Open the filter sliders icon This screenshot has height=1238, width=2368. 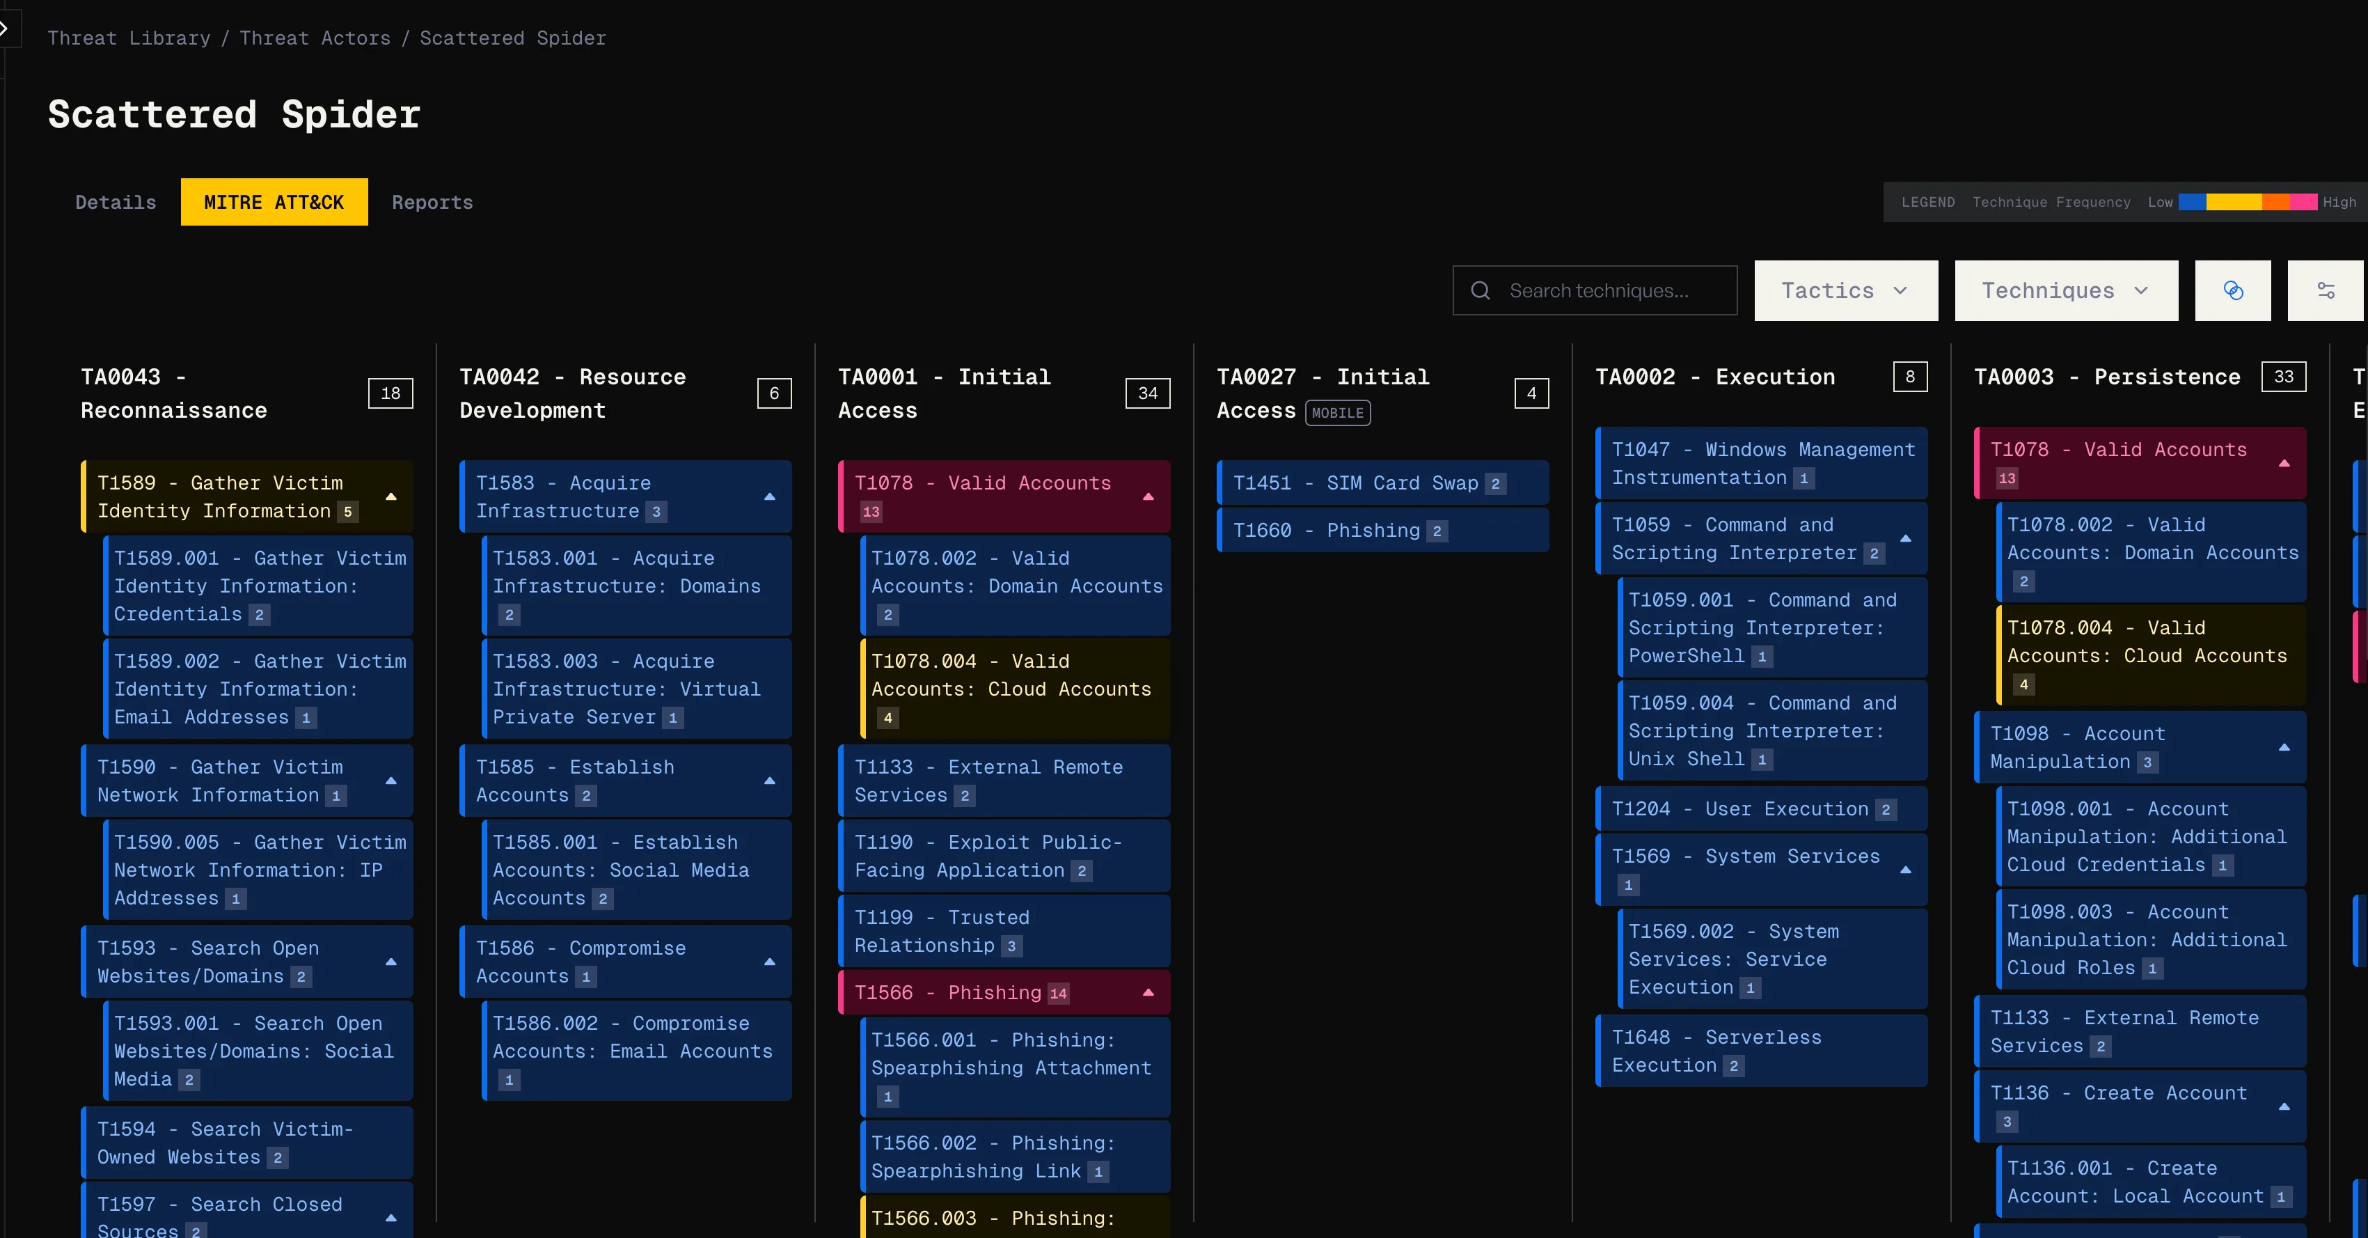pyautogui.click(x=2327, y=290)
